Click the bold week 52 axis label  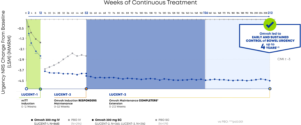pos(86,13)
